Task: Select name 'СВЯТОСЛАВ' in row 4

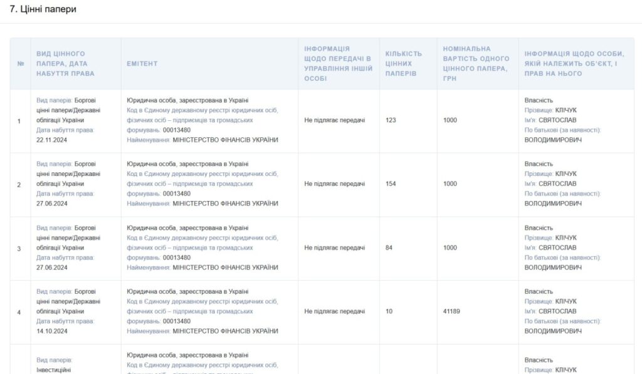Action: (557, 311)
